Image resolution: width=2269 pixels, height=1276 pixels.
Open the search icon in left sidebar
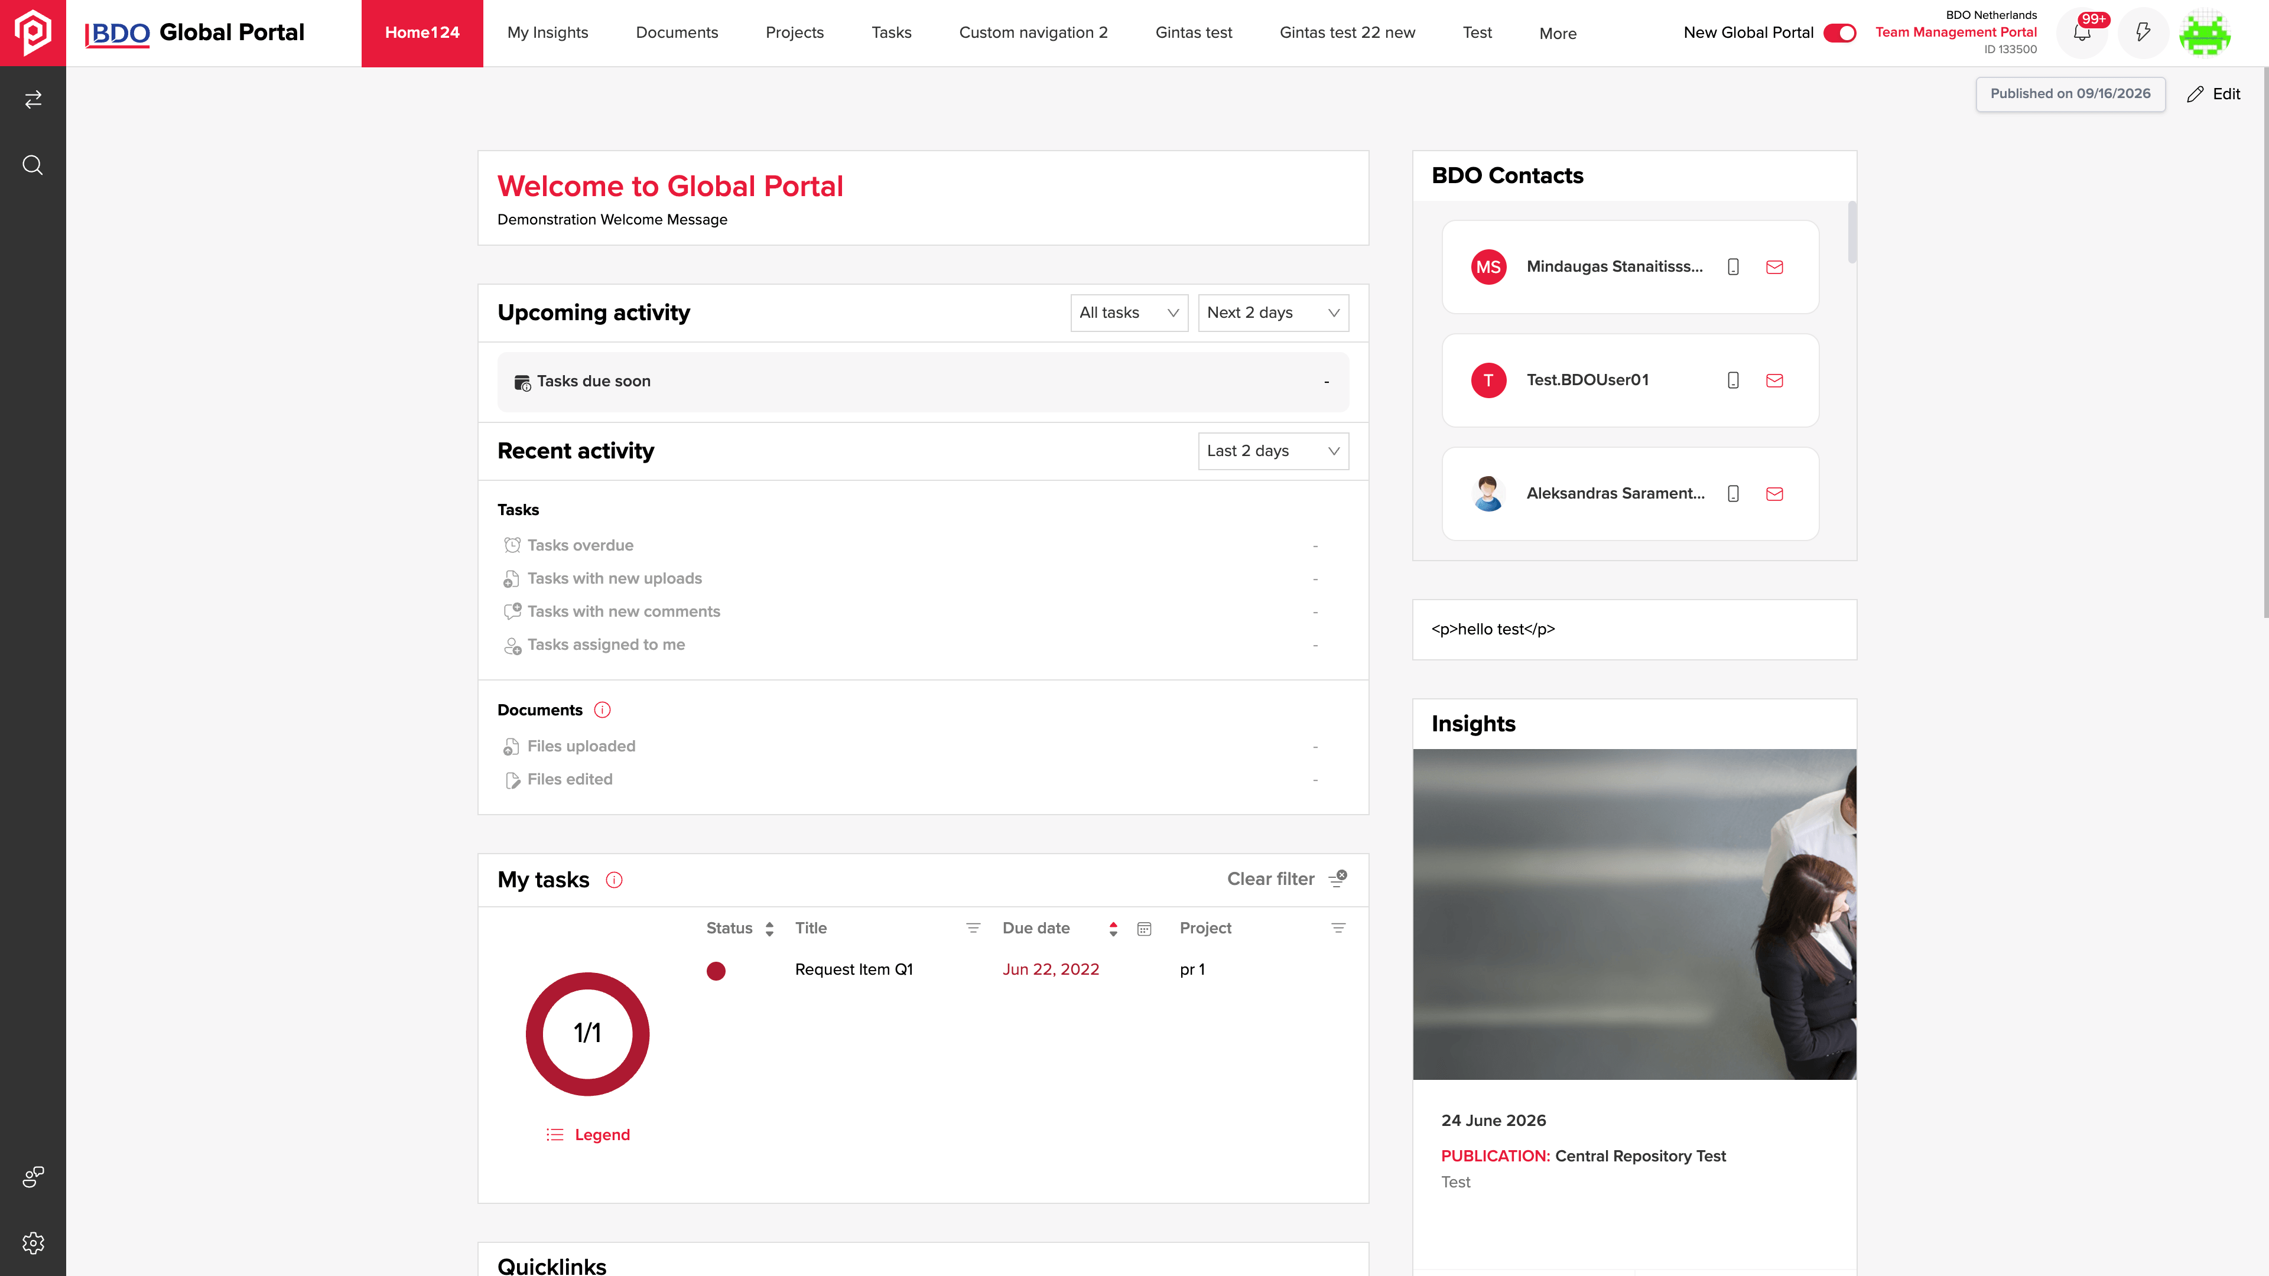pyautogui.click(x=32, y=165)
